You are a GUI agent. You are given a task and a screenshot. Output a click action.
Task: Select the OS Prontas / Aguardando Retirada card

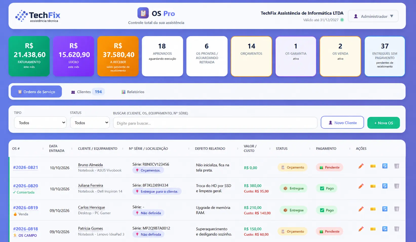pyautogui.click(x=207, y=56)
